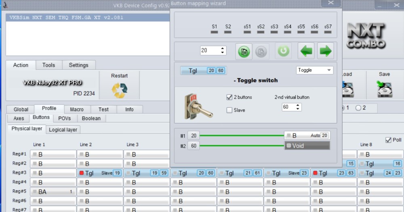Click Reg#5 Line 1 BA cell
Viewport: 404px width, 212px height.
(53, 192)
